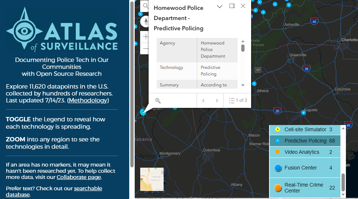Click the Summary row label
This screenshot has width=358, height=199.
coord(169,85)
